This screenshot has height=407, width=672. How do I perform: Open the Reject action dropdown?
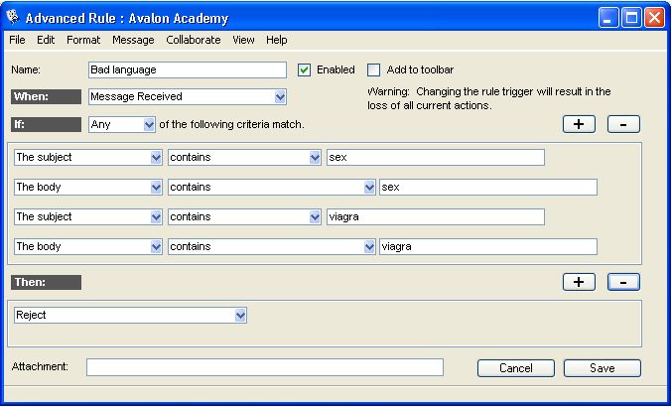coord(240,316)
